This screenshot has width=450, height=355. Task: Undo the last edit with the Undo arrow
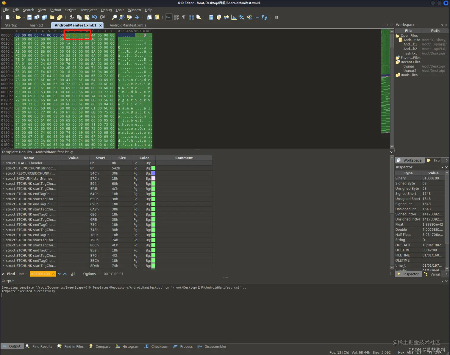point(95,17)
